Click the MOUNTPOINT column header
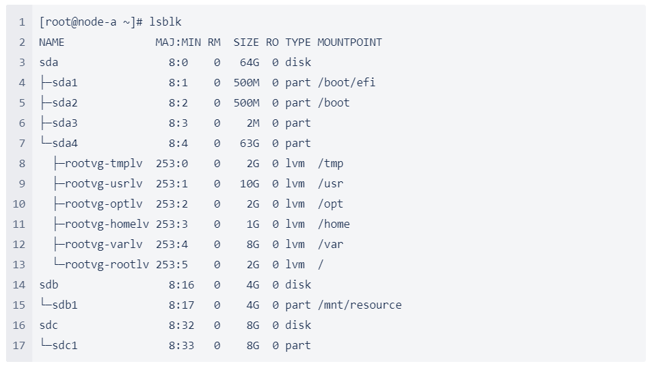The height and width of the screenshot is (368, 652). point(350,42)
